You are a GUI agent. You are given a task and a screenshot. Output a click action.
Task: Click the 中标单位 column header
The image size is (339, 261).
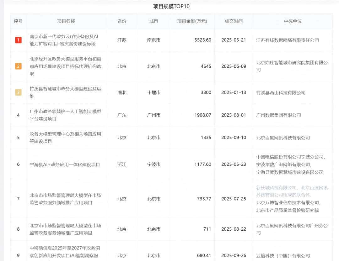click(292, 21)
